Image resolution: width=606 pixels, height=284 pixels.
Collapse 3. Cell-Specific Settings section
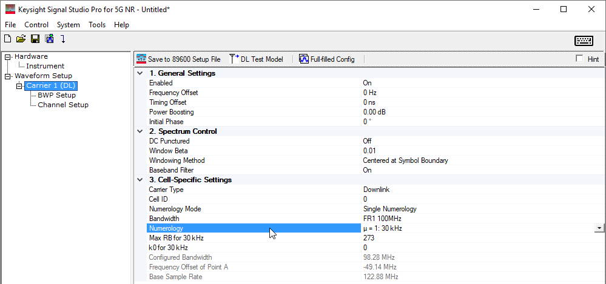point(140,180)
